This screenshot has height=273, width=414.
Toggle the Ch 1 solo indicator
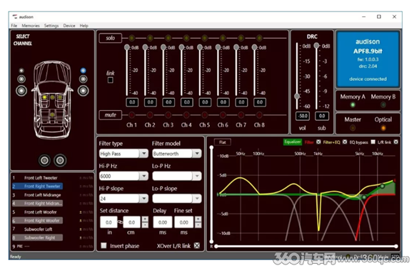pos(131,38)
